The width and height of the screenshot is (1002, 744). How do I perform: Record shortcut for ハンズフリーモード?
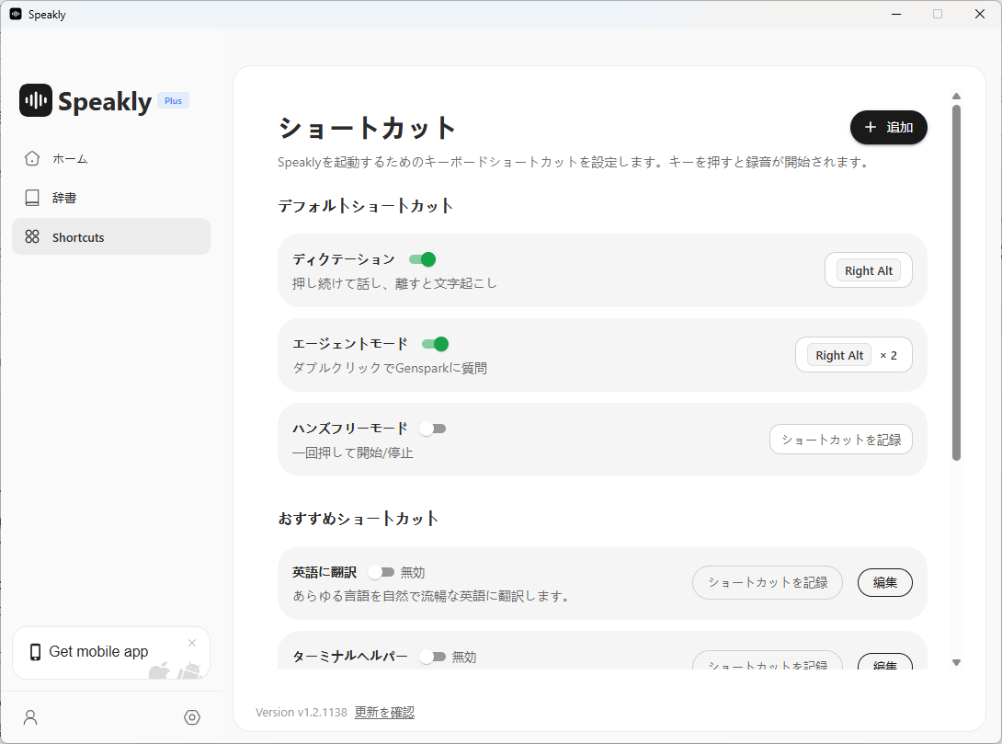coord(840,440)
